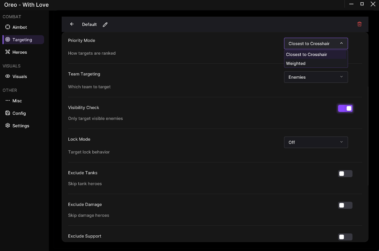Select Closest to Crosshair in the open list
This screenshot has height=251, width=379.
[306, 54]
